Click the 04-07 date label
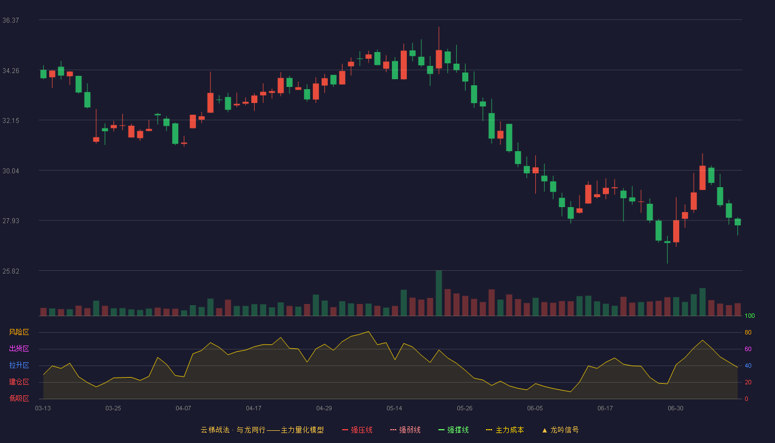Screen dimensions: 775x443 click(x=183, y=408)
